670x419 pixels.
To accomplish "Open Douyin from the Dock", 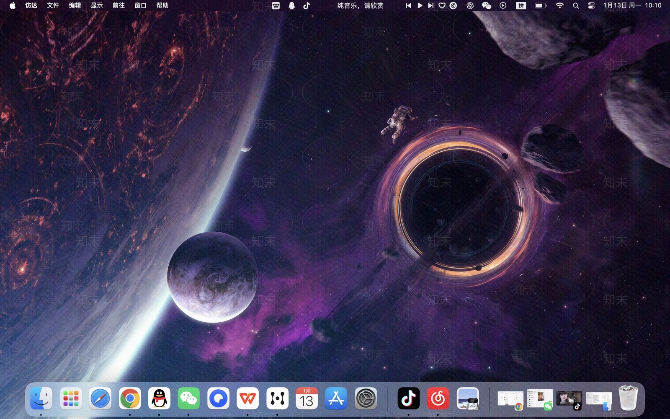I will tap(409, 399).
